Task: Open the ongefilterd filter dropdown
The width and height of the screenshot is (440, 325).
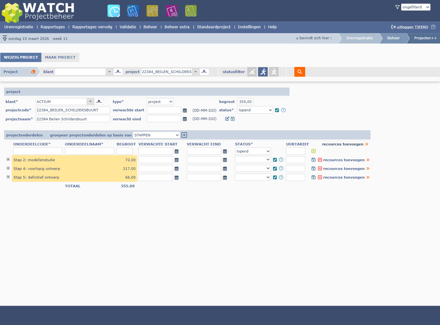Action: [415, 7]
